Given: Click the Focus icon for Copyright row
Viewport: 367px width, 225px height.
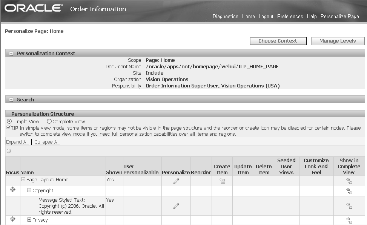Looking at the screenshot, I should click(x=13, y=190).
